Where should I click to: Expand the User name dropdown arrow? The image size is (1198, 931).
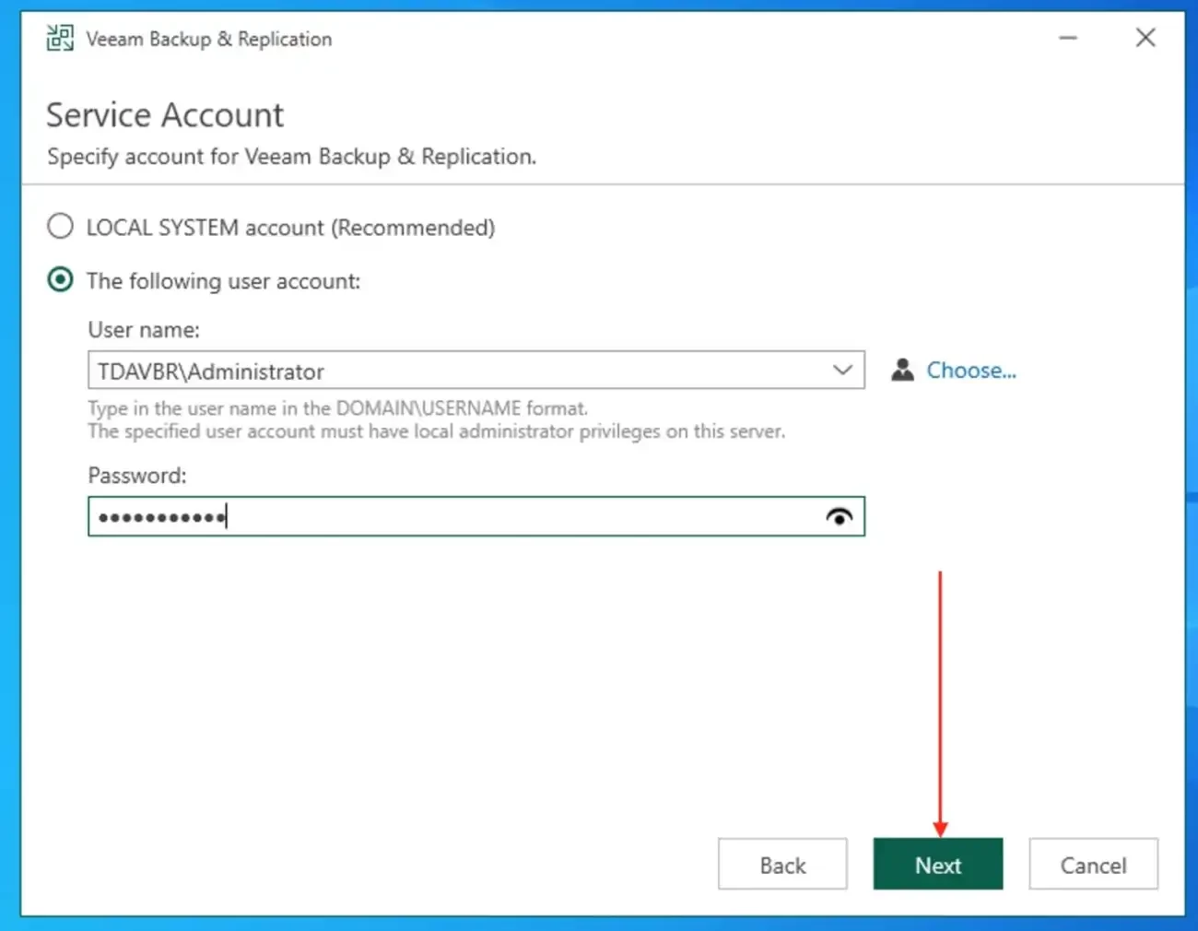point(842,371)
